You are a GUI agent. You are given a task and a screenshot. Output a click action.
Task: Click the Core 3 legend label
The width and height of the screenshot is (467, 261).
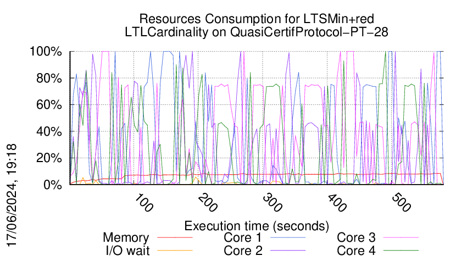pos(356,238)
